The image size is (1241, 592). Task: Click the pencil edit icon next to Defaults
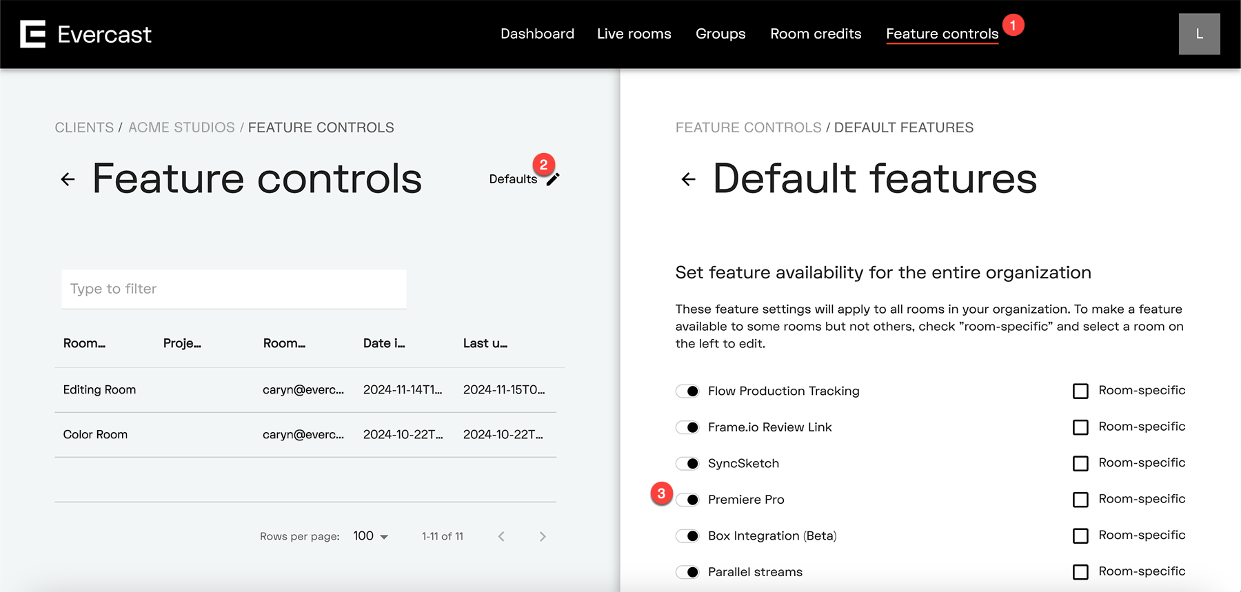(553, 179)
